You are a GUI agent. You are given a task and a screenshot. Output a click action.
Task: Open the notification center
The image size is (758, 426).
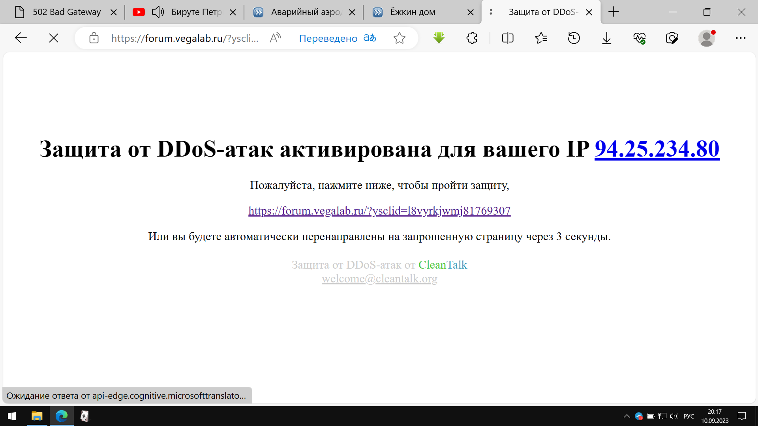tap(742, 416)
